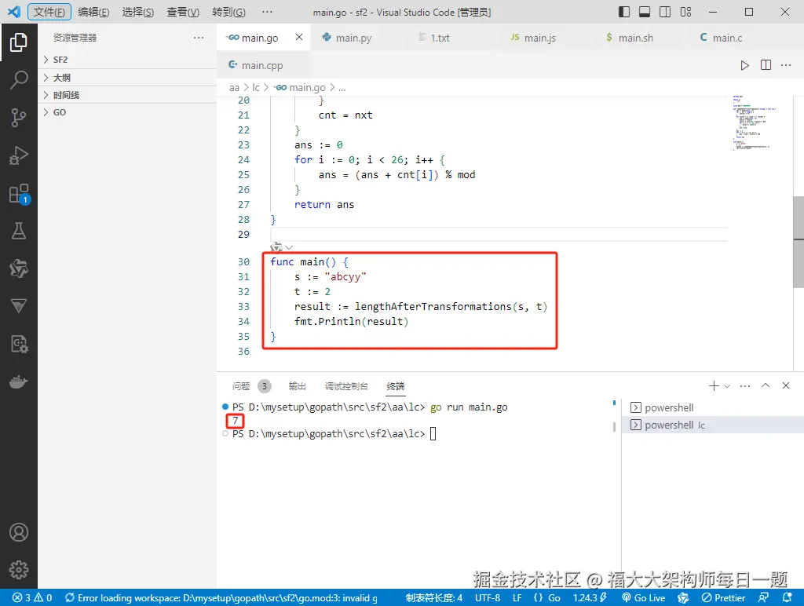Open Customize Layout icon
The width and height of the screenshot is (804, 606).
(685, 12)
